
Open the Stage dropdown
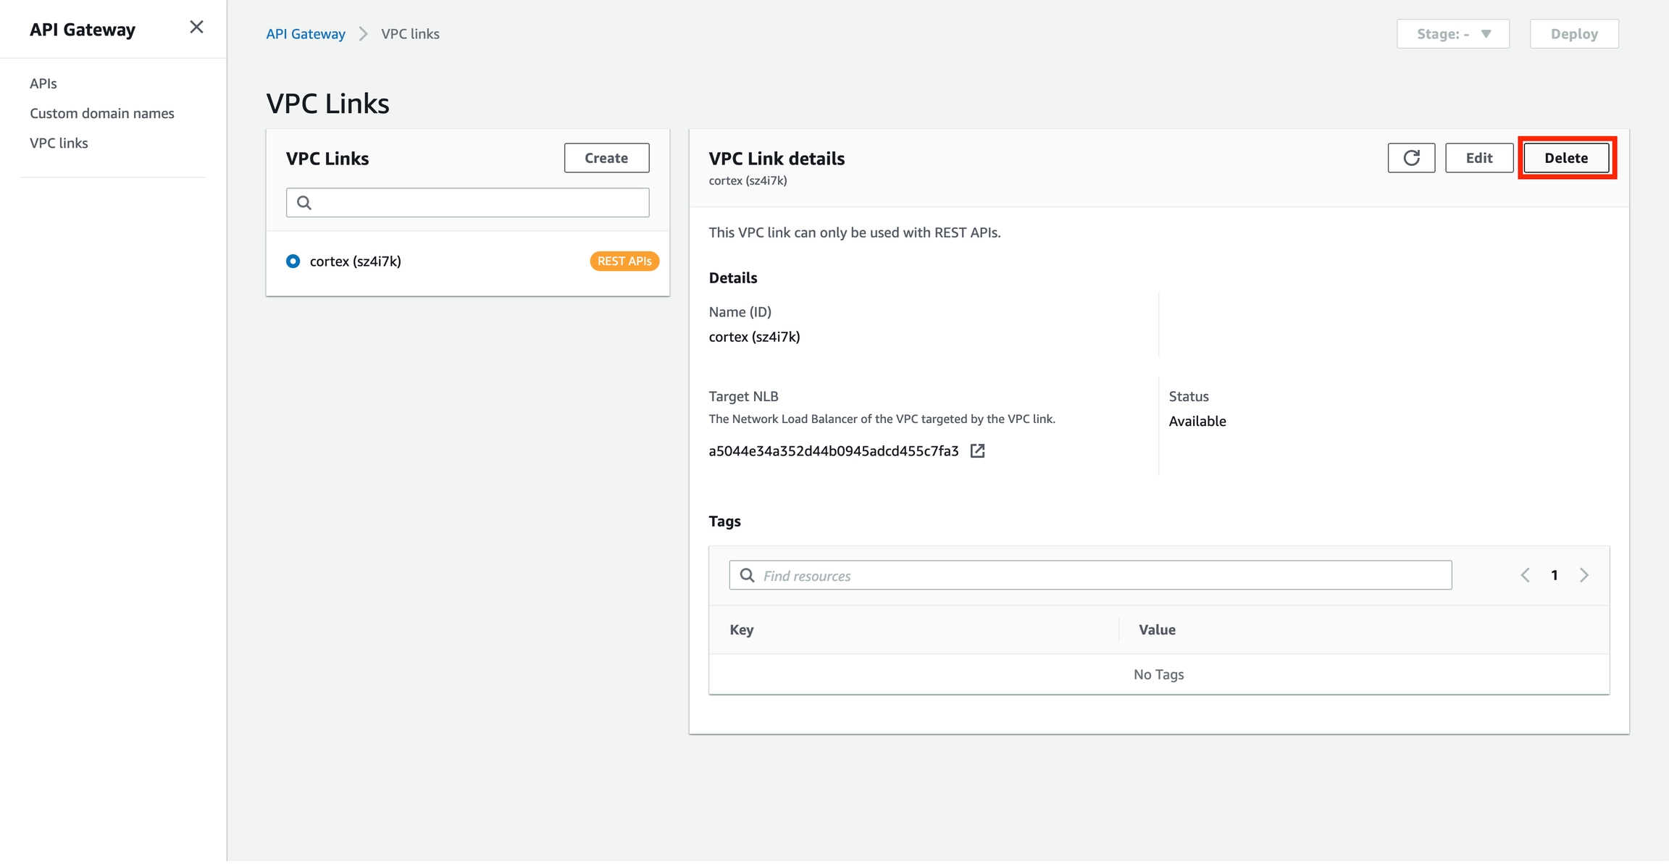pos(1452,34)
